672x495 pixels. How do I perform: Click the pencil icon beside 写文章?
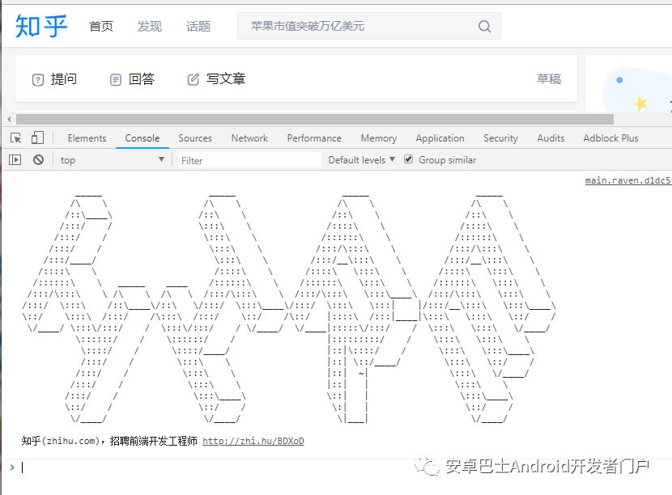tap(193, 79)
